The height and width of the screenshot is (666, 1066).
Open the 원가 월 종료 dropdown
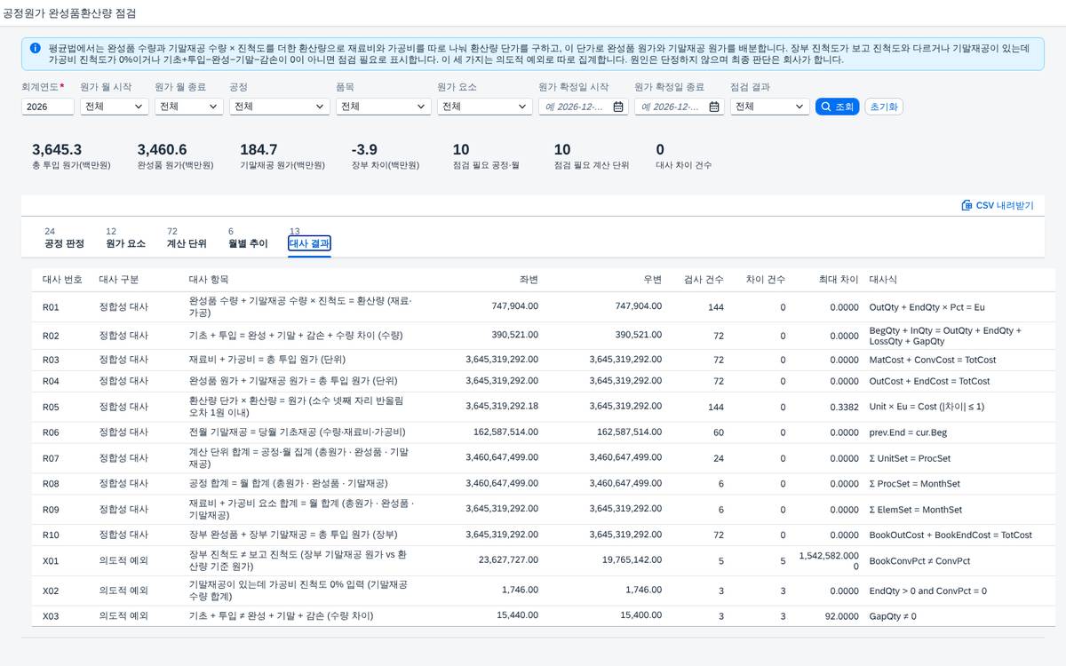tap(188, 107)
